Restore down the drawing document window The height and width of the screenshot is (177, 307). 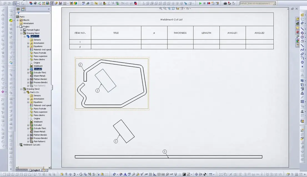[x=292, y=9]
